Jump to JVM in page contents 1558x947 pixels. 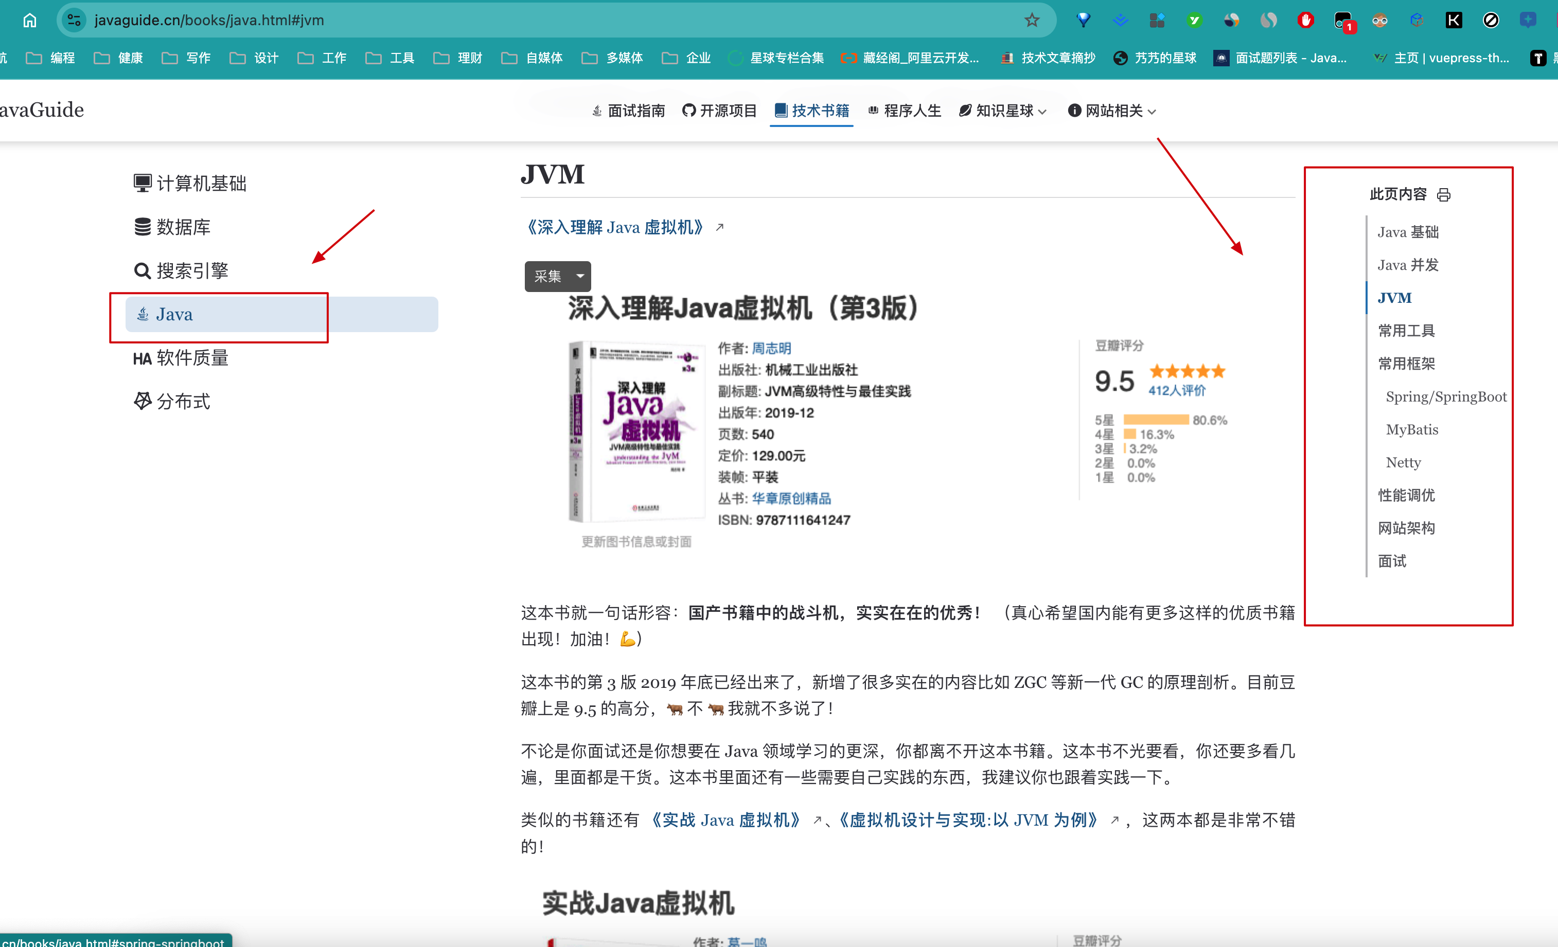(x=1394, y=298)
